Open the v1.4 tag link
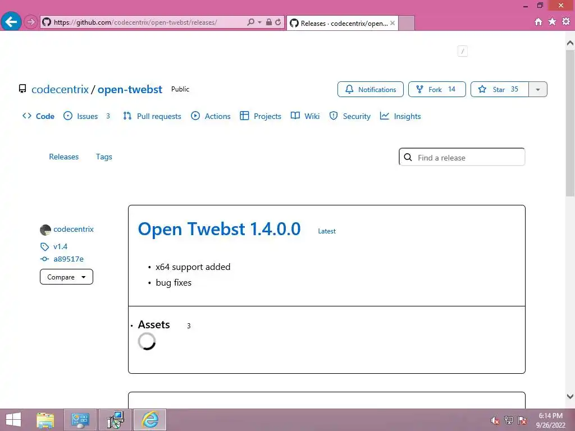 pyautogui.click(x=61, y=247)
